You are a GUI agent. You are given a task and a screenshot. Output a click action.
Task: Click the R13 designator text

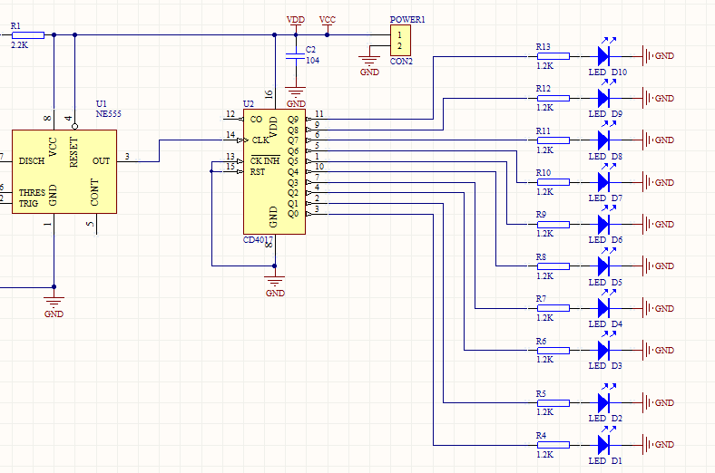point(544,46)
